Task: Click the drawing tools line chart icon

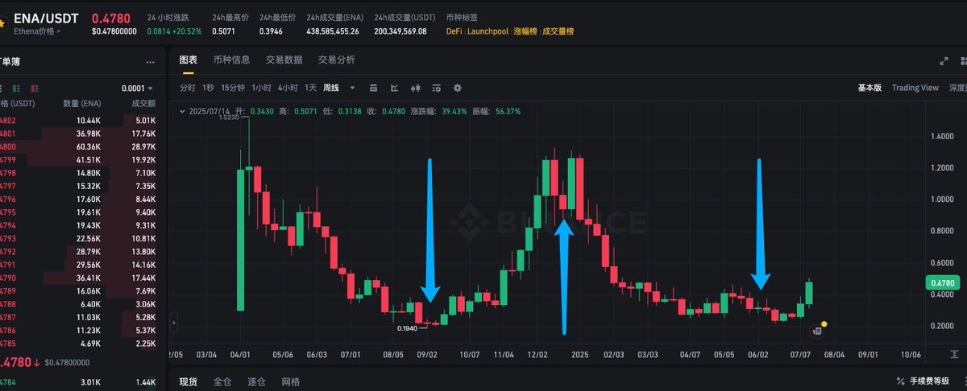Action: click(395, 88)
